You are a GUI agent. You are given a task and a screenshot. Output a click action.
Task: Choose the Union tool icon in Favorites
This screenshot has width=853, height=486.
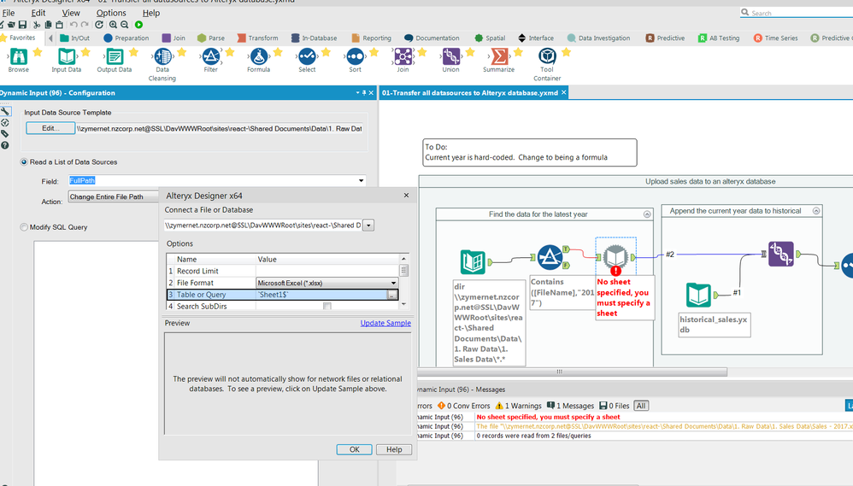[x=451, y=56]
